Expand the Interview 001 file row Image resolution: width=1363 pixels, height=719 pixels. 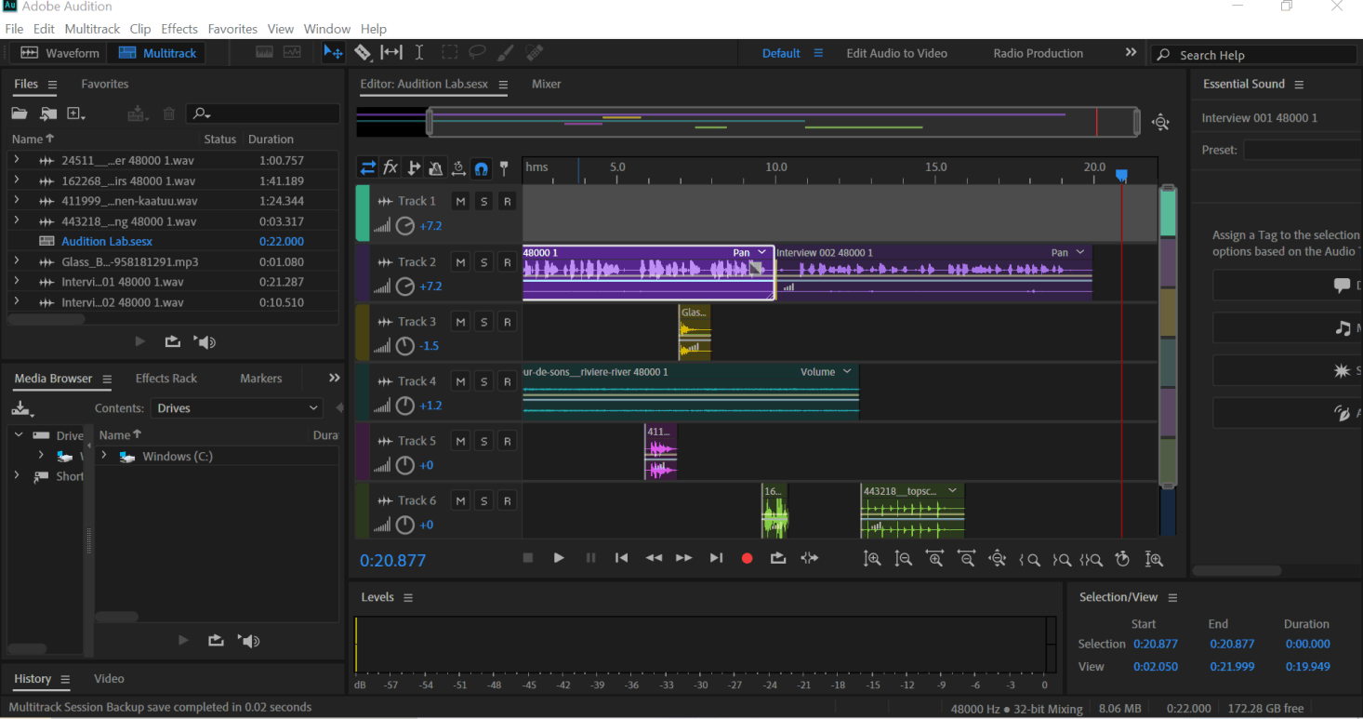coord(17,282)
